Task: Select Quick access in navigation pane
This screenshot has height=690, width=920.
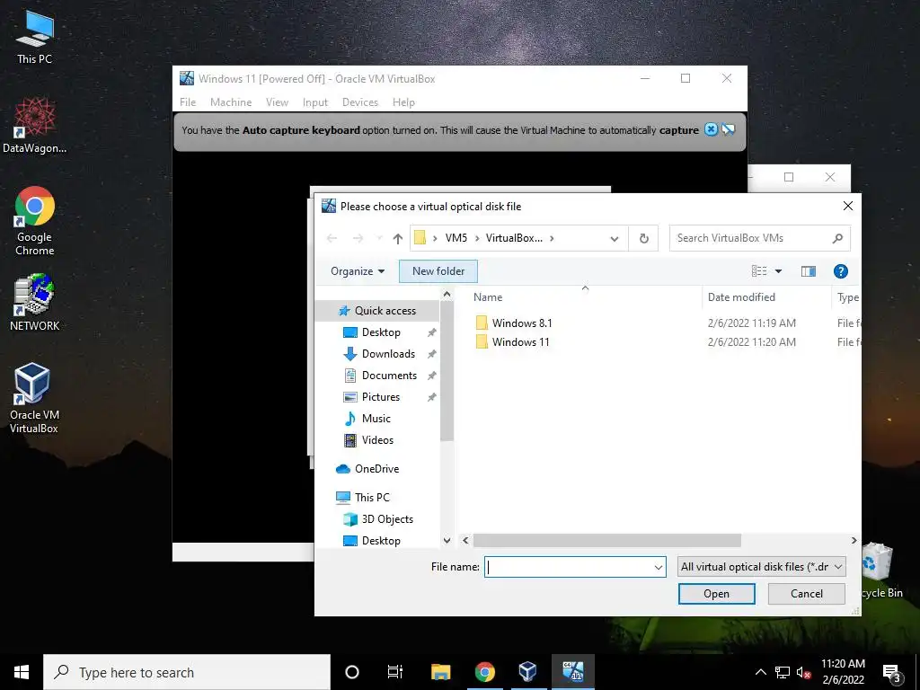Action: point(376,310)
